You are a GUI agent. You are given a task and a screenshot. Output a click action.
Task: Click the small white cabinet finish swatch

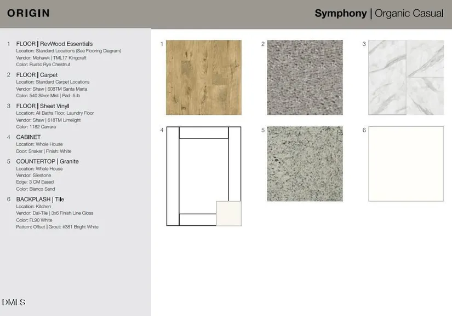tap(228, 213)
